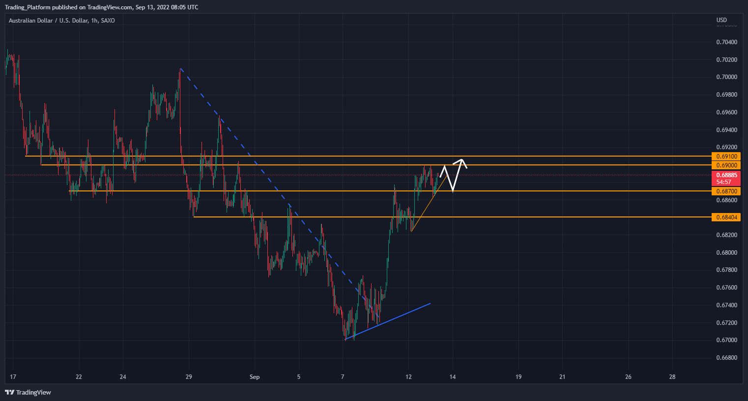Select the 0.68700 orange price label

[x=726, y=191]
